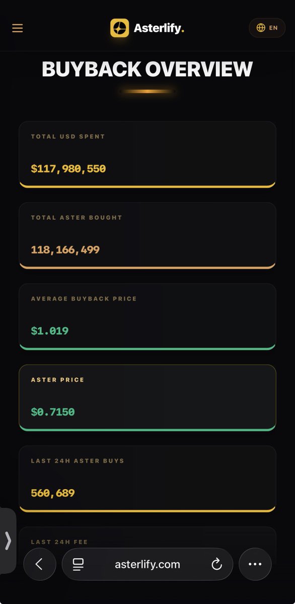The height and width of the screenshot is (604, 295).
Task: Open the EN language selector
Action: 267,28
